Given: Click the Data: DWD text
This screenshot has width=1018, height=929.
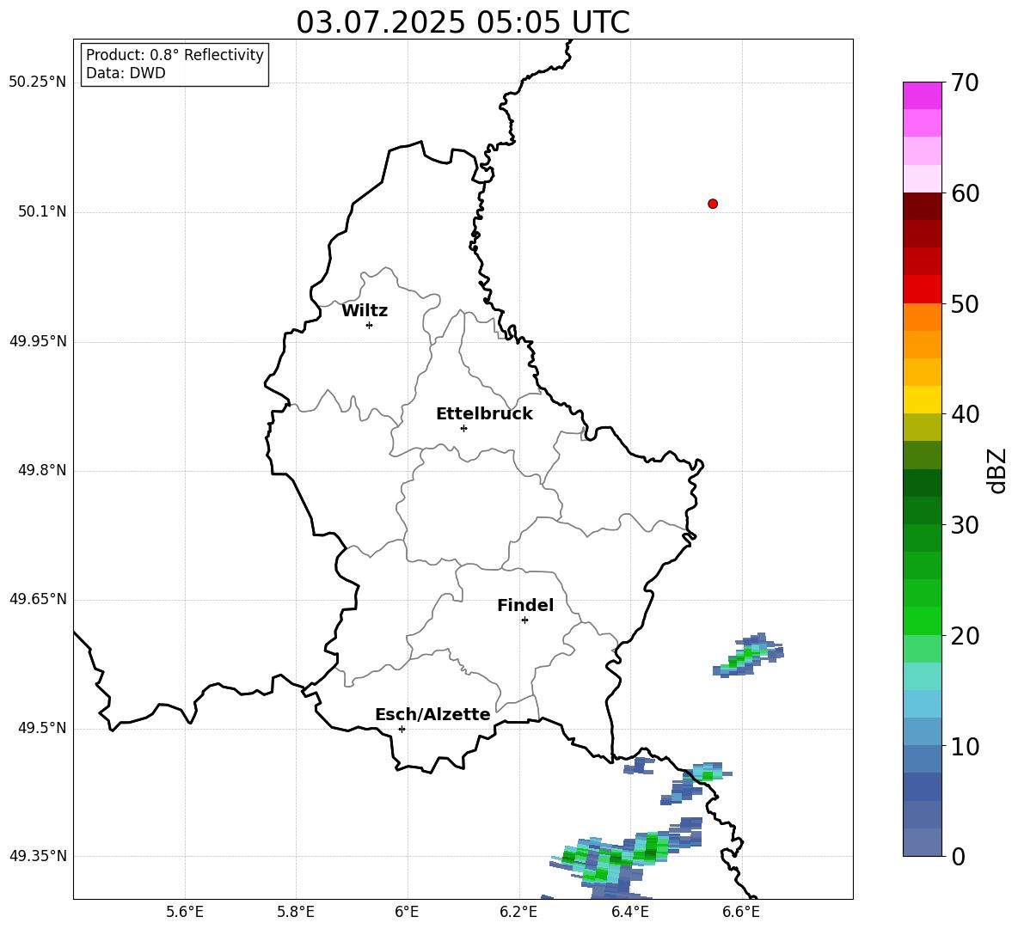Looking at the screenshot, I should point(126,73).
